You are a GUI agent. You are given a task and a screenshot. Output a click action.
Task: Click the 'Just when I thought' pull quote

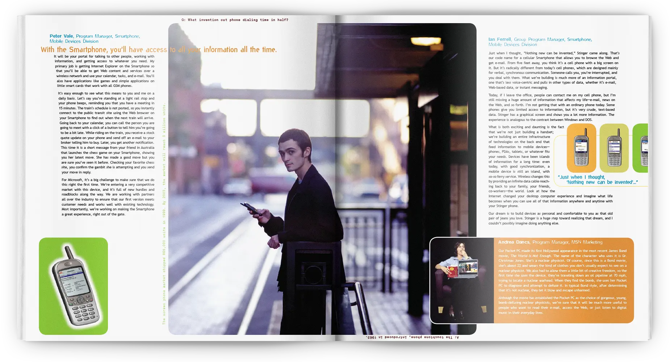coord(598,180)
